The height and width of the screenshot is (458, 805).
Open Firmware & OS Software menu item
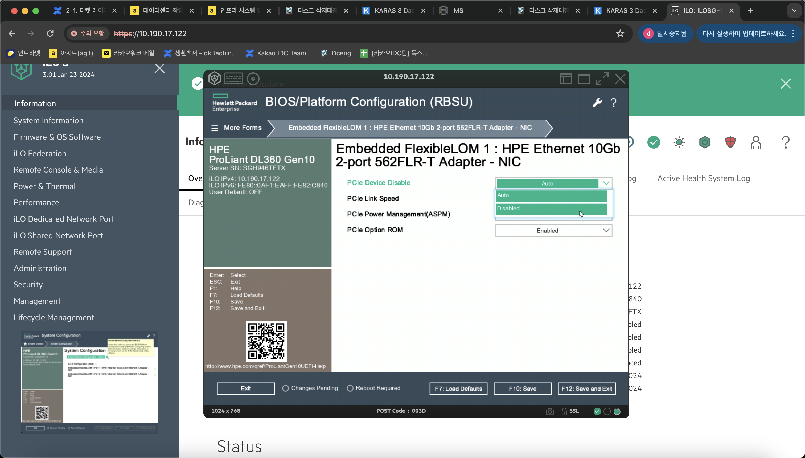click(57, 137)
